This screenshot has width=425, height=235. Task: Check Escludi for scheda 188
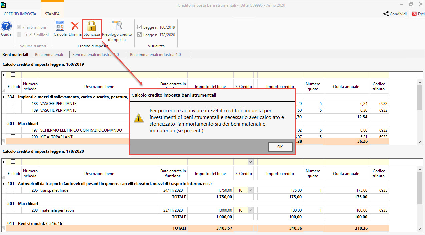[13, 103]
